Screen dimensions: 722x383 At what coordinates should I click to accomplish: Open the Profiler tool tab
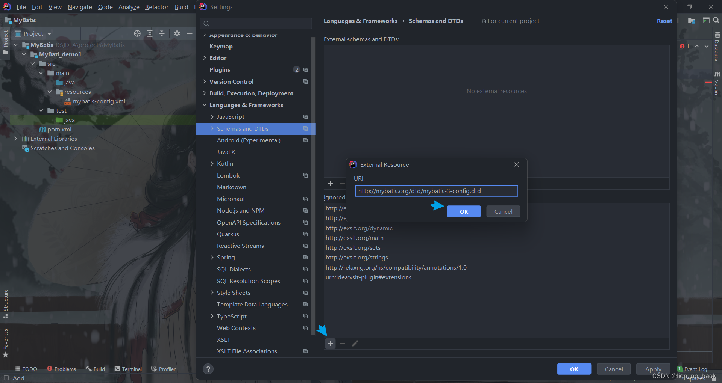point(163,369)
